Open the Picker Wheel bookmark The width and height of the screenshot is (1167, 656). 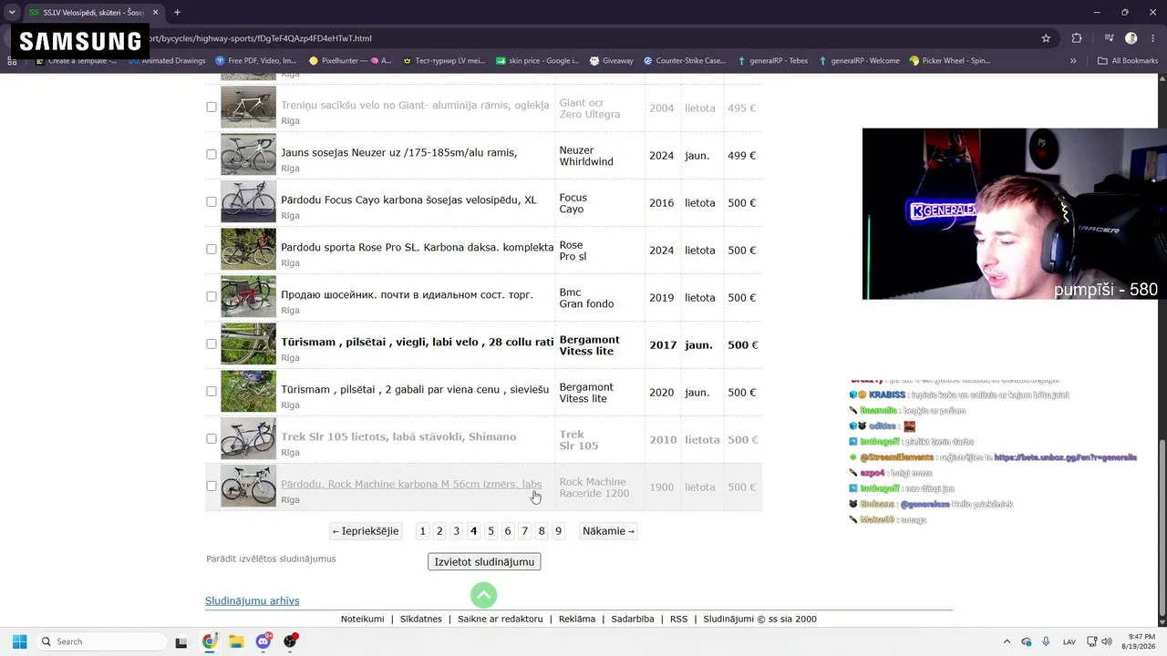coord(949,61)
